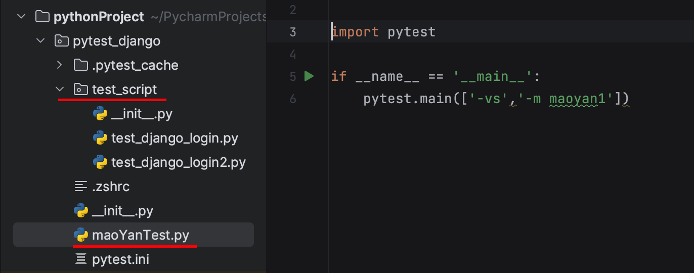Select __init__.py inside test_script
Viewport: 694px width, 273px height.
[142, 114]
